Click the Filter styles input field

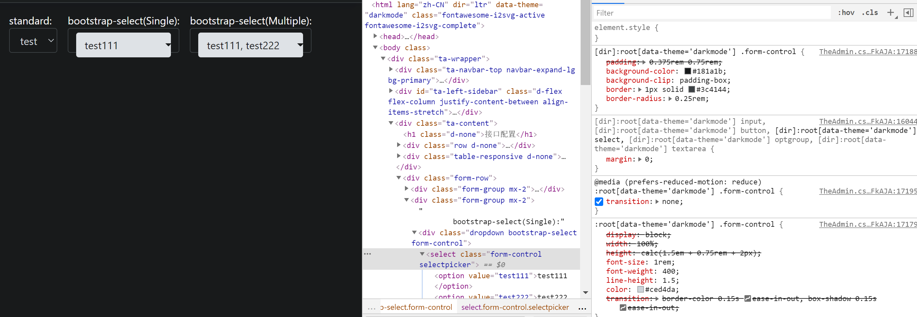712,12
